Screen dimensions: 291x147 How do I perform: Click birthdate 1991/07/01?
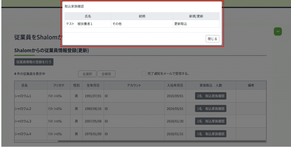click(x=93, y=96)
